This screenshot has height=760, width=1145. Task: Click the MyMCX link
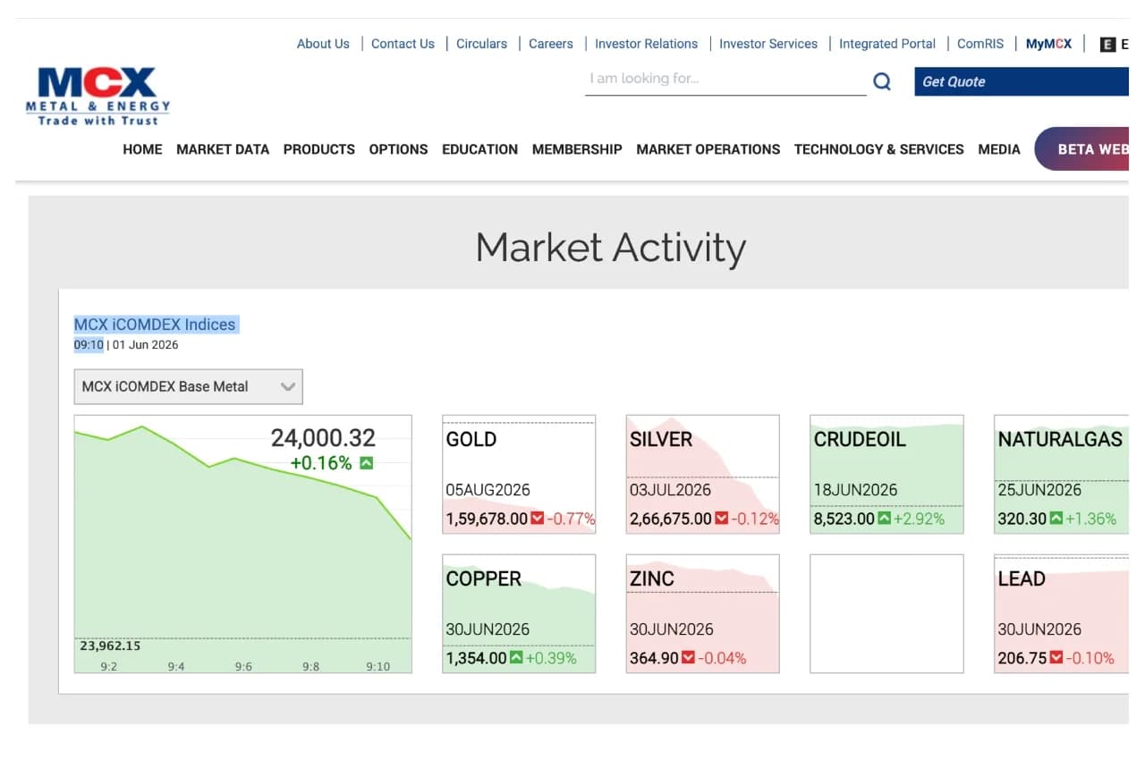coord(1048,44)
